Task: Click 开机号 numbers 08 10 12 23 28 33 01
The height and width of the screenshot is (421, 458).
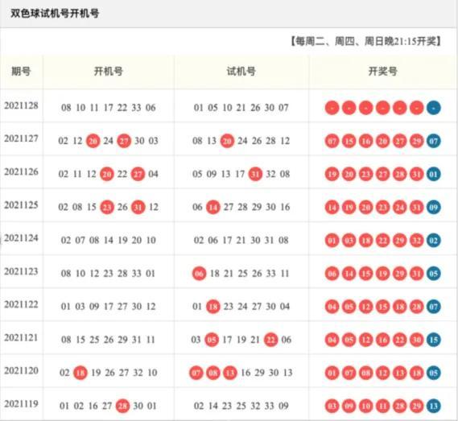Action: coord(109,274)
